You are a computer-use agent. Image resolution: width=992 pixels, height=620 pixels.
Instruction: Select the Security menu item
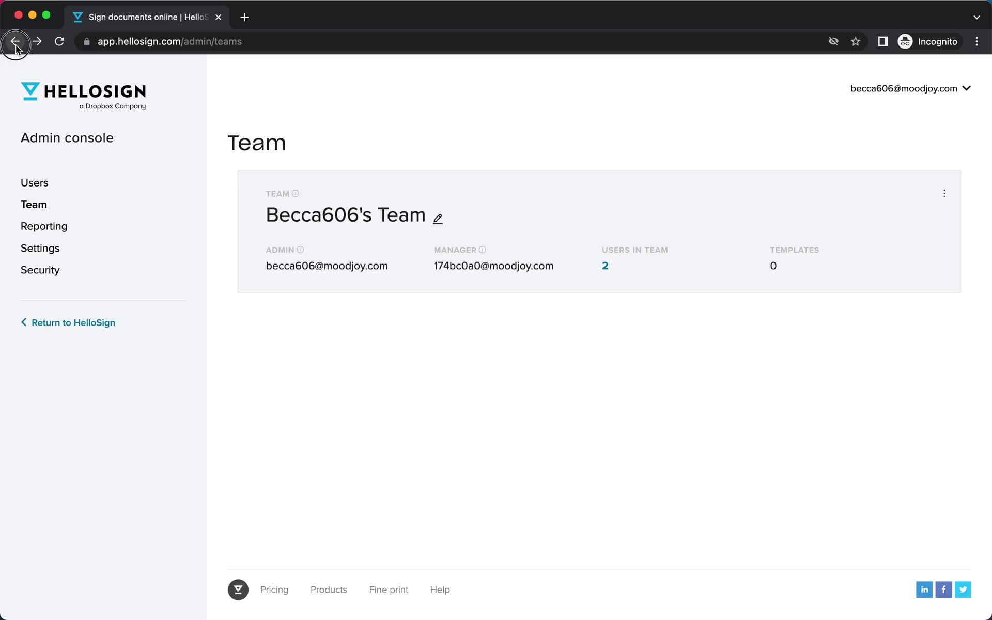click(40, 270)
